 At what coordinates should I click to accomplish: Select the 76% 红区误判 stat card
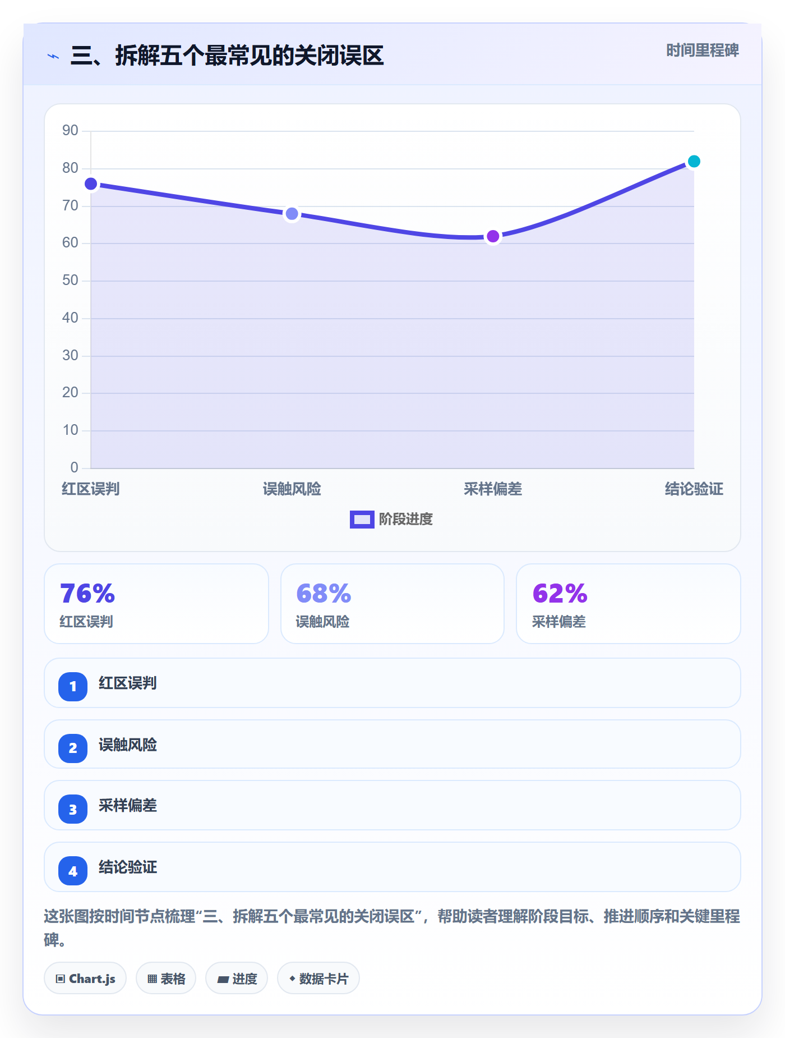156,604
